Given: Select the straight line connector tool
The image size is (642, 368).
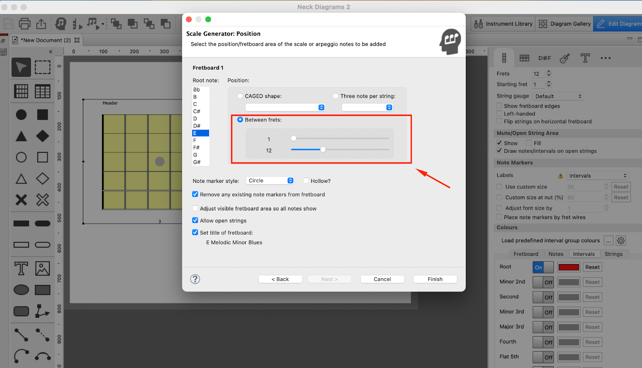Looking at the screenshot, I should pos(21,335).
